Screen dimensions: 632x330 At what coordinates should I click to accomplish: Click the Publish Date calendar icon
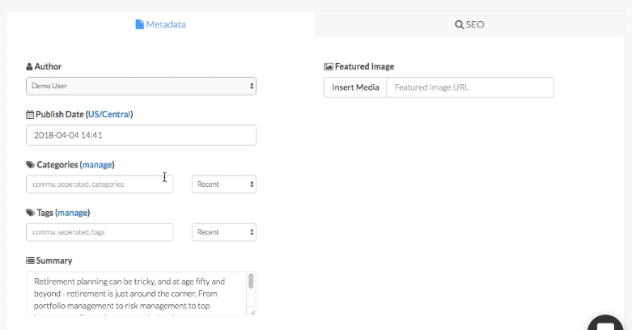(x=30, y=114)
